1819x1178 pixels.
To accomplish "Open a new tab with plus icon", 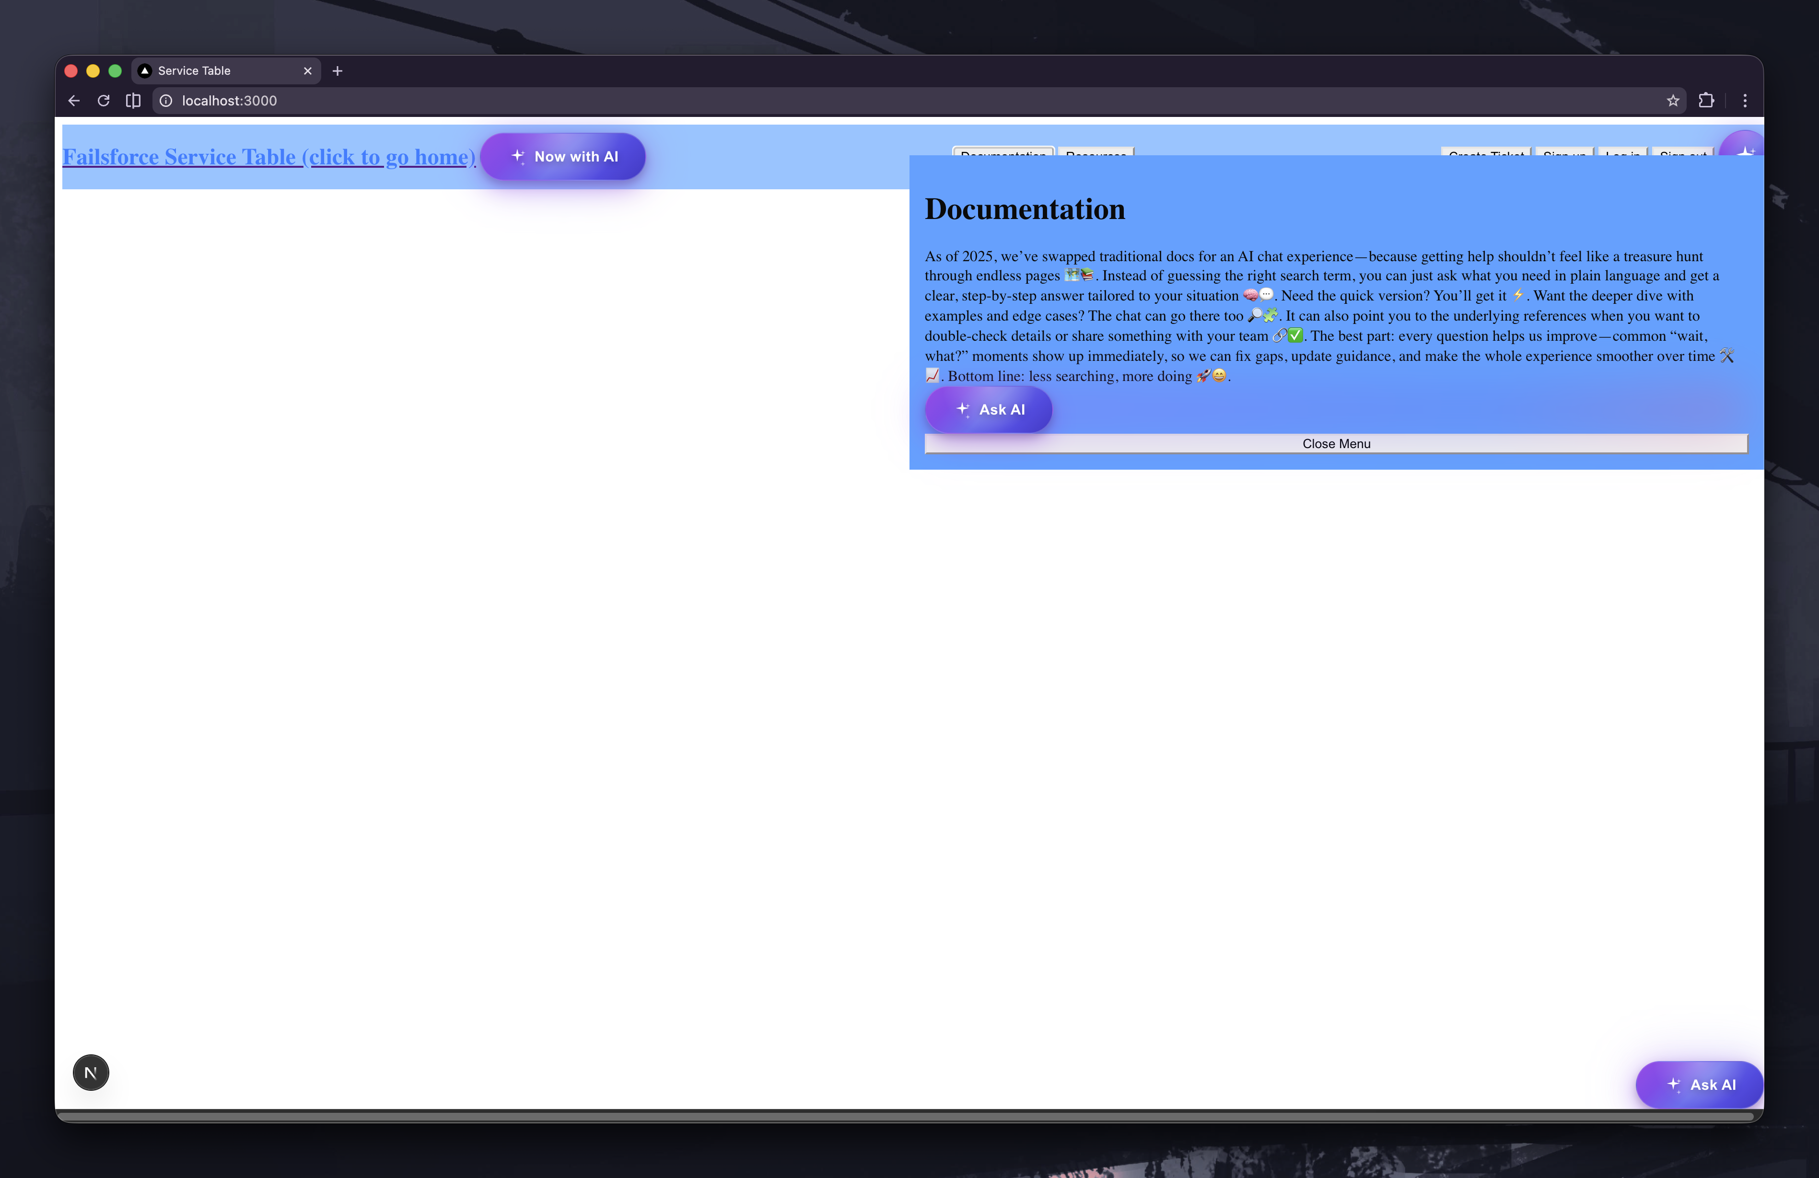I will [337, 71].
